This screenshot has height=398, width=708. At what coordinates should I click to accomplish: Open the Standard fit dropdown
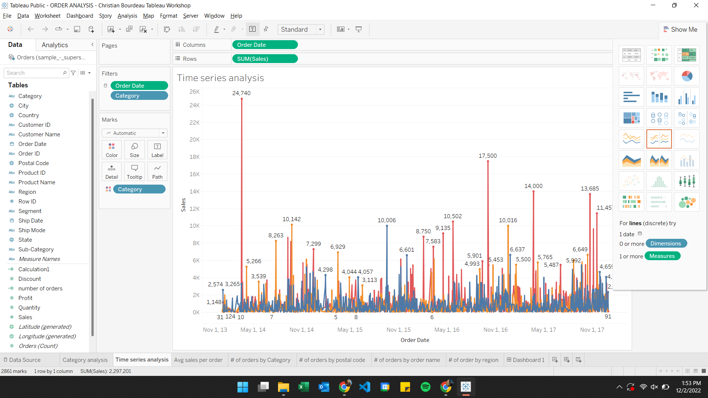pos(320,29)
